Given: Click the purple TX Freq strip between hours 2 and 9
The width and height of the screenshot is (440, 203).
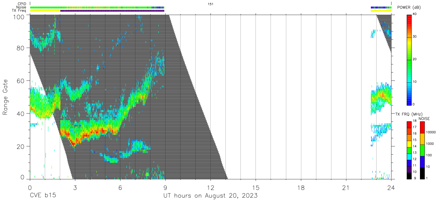Looking at the screenshot, I should coord(113,11).
